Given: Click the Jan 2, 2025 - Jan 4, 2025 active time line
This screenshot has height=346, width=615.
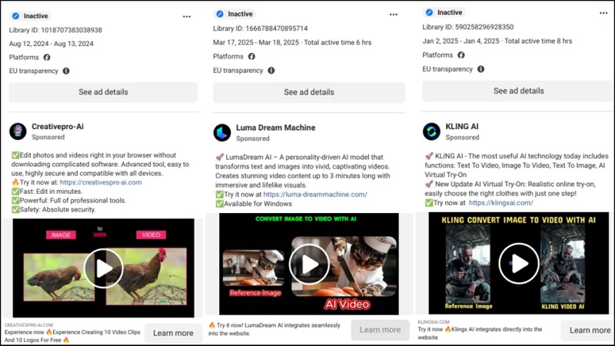Looking at the screenshot, I should (497, 42).
